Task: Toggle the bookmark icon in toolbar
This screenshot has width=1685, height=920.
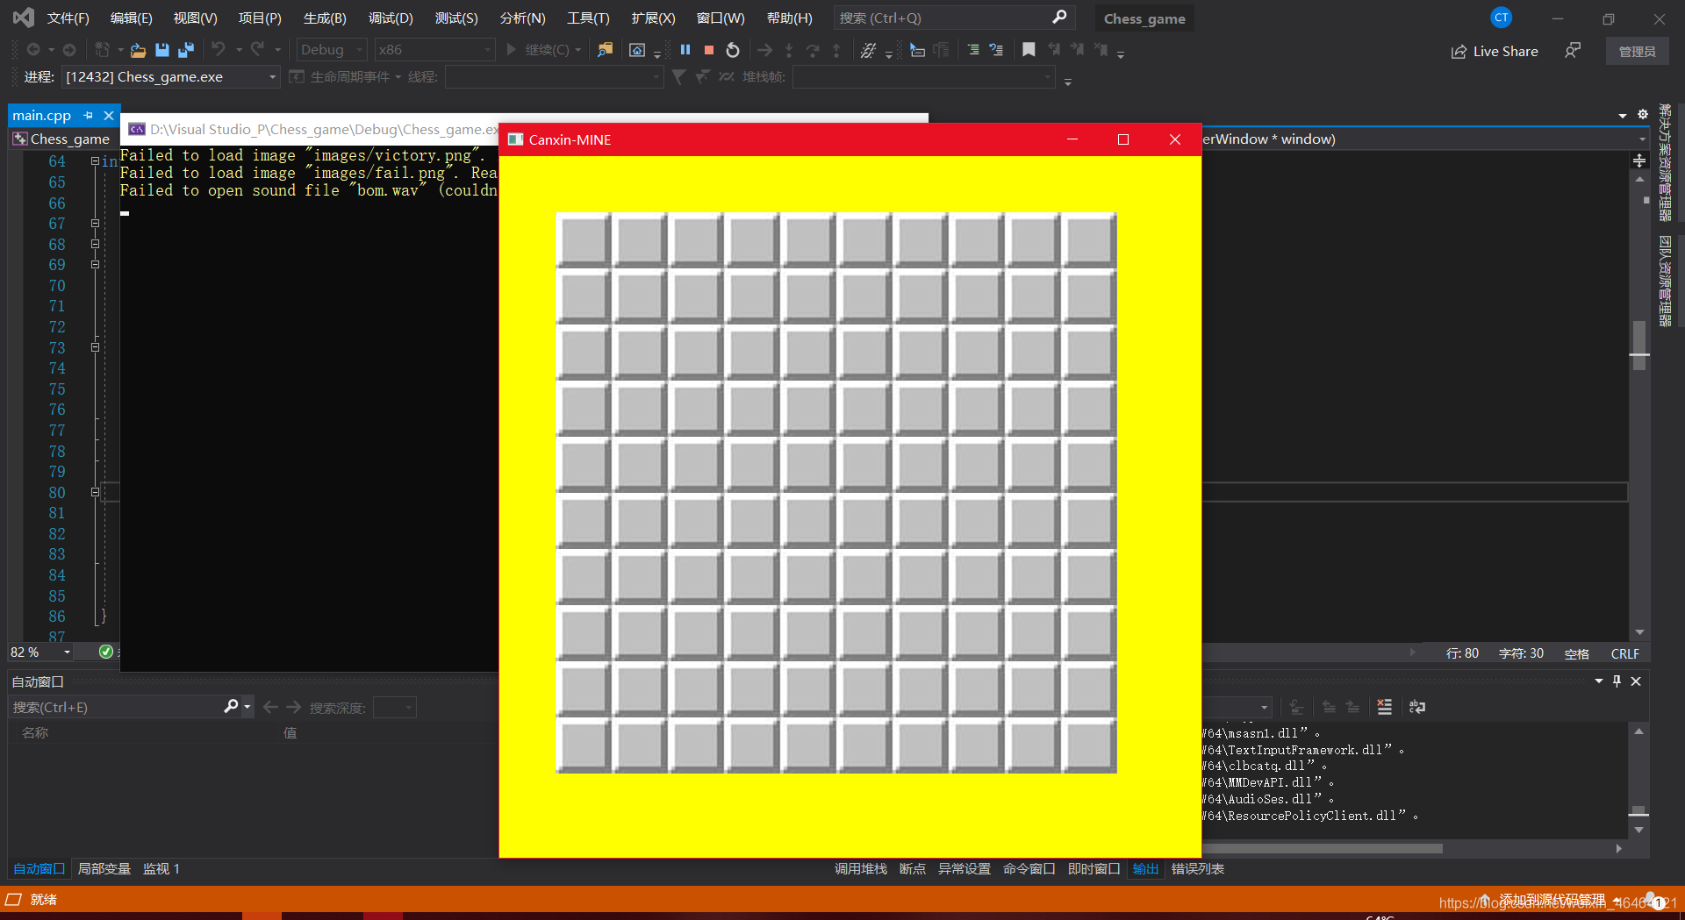Action: point(1029,50)
